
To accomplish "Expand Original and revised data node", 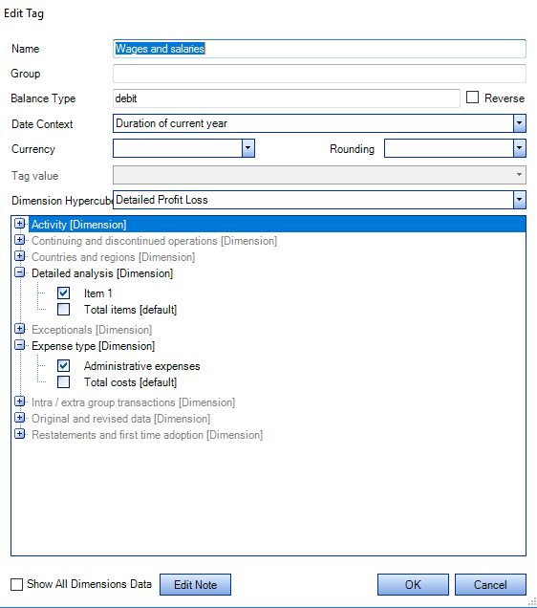I will (x=19, y=418).
